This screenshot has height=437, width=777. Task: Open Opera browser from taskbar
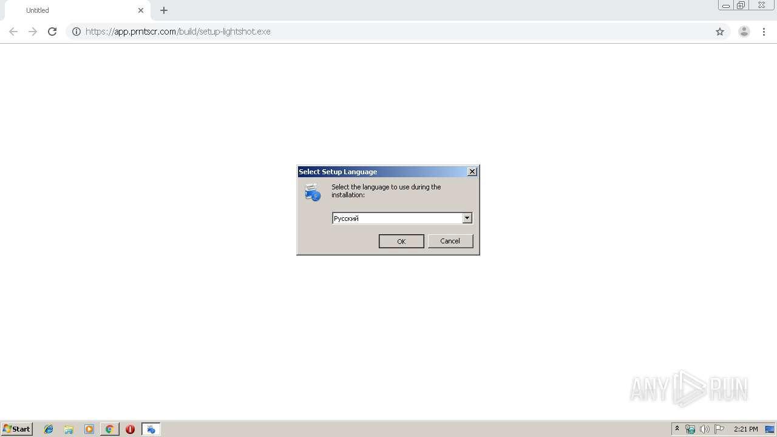(130, 429)
